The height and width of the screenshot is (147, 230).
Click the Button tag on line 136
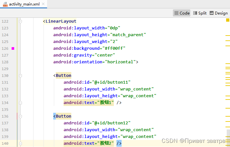tap(64, 116)
